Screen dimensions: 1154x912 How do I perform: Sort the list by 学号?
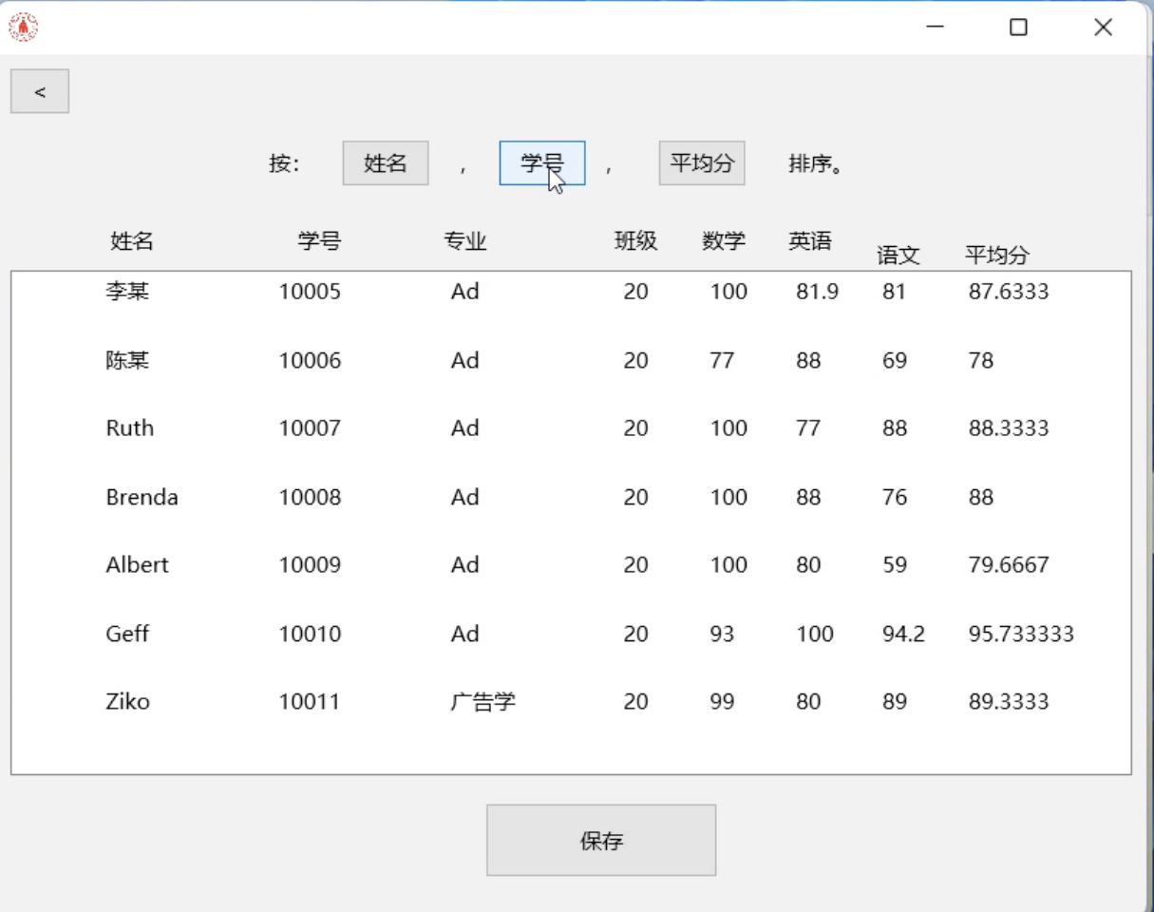click(541, 163)
